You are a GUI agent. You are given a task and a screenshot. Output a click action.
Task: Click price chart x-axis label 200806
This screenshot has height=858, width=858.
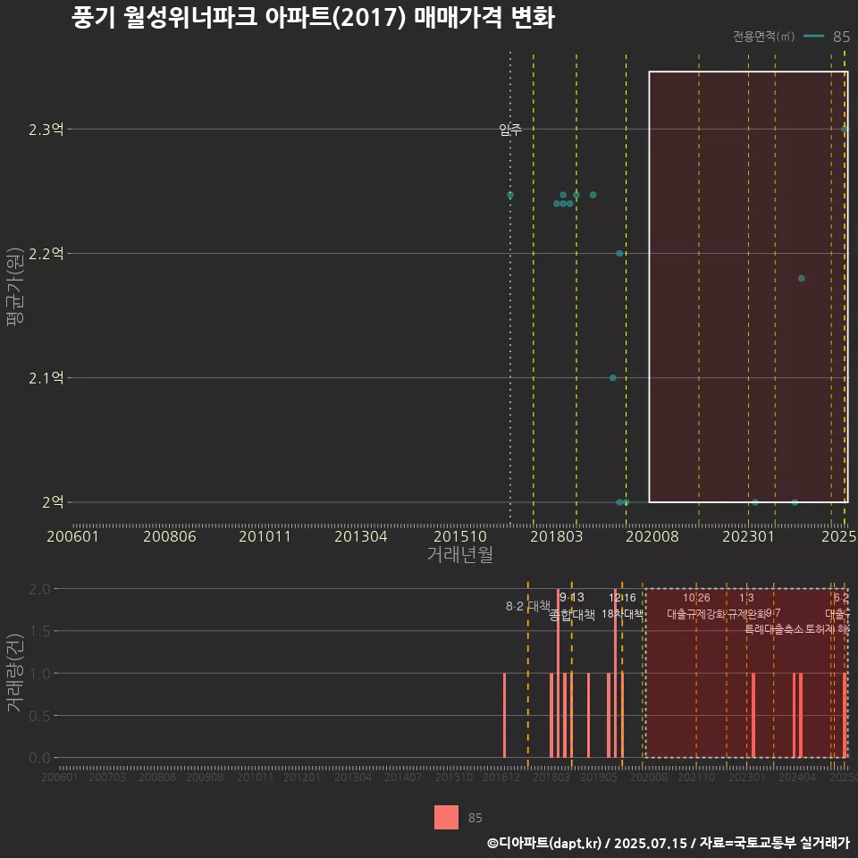tap(170, 536)
